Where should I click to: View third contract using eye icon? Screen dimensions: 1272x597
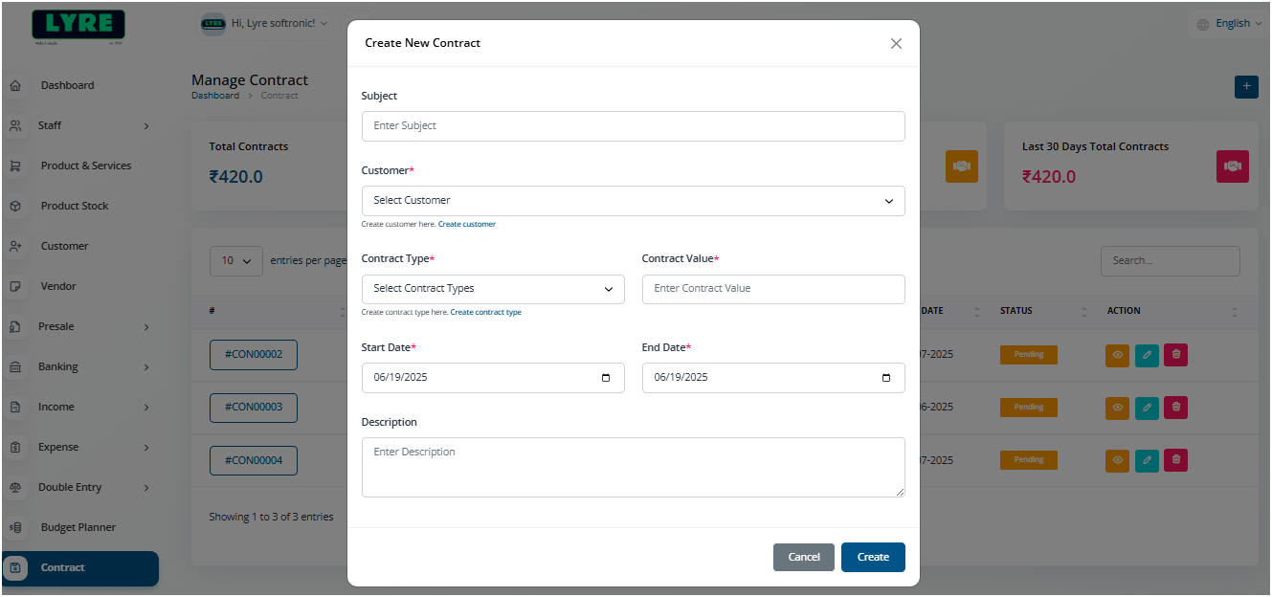pos(1117,460)
